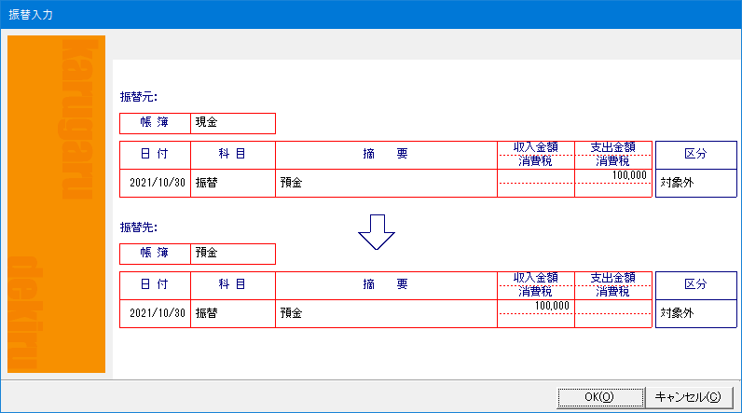This screenshot has width=742, height=413.
Task: Select the 振替先 帳簿 field showing 預金
Action: [233, 254]
